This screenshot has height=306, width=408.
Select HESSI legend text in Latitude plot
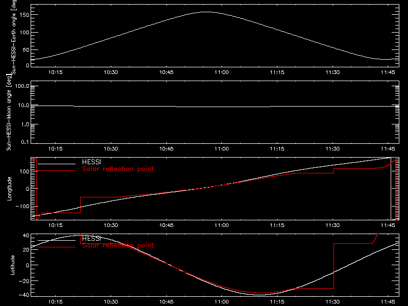click(x=91, y=238)
